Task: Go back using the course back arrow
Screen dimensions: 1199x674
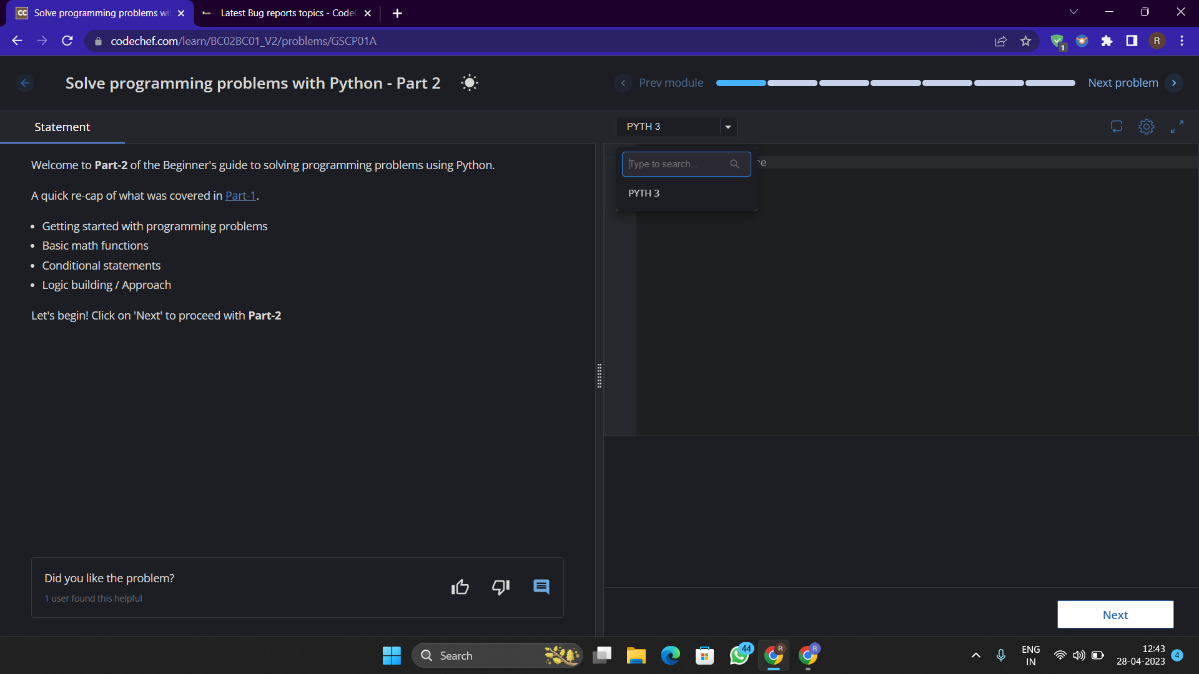Action: click(x=25, y=83)
